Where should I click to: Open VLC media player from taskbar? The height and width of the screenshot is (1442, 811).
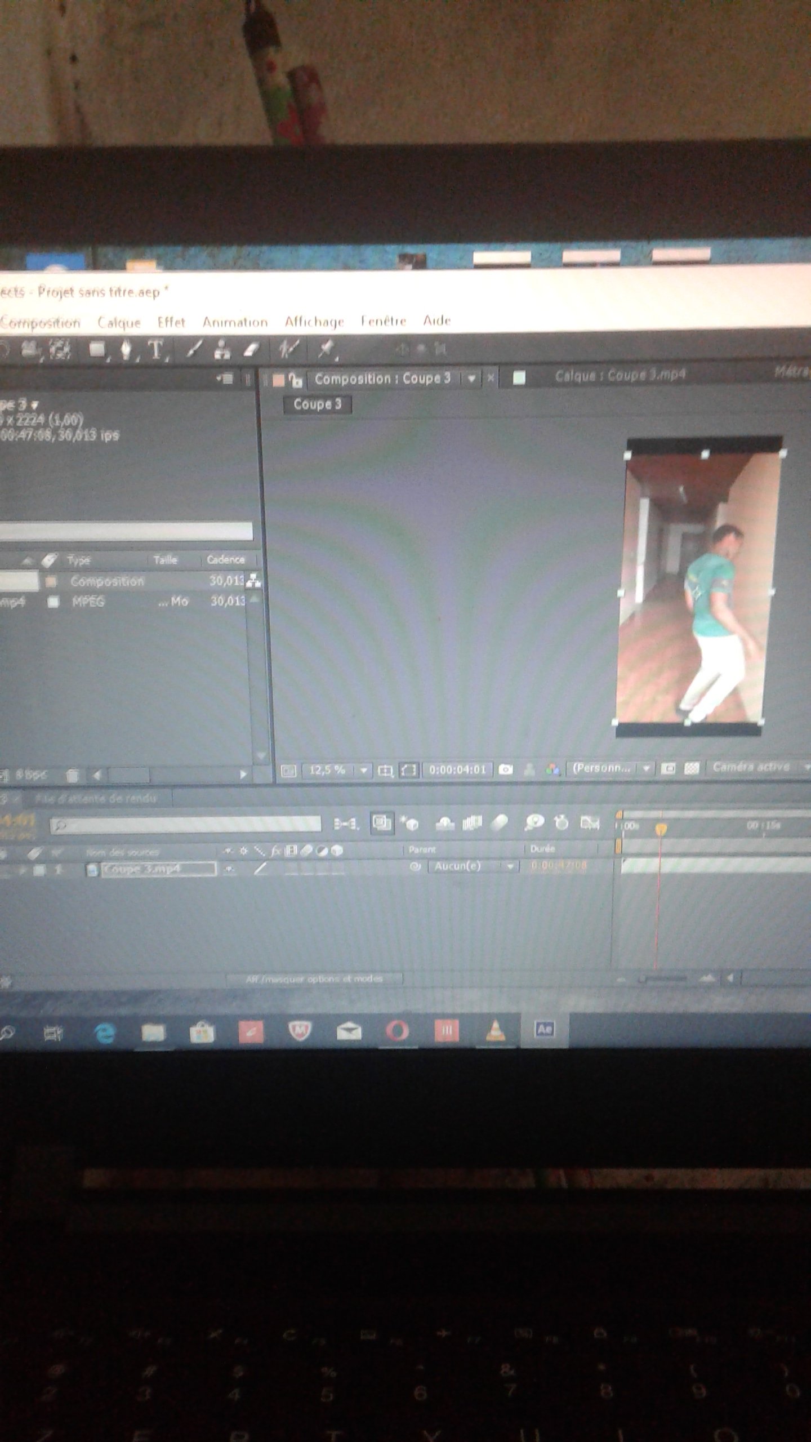click(496, 1030)
